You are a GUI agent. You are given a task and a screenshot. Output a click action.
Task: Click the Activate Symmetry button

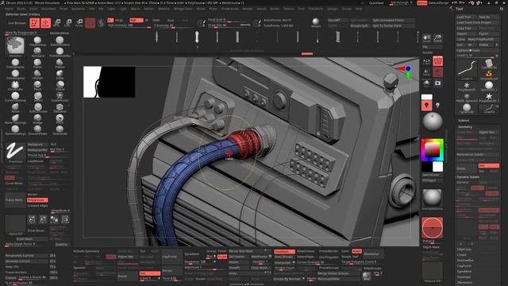click(x=87, y=251)
